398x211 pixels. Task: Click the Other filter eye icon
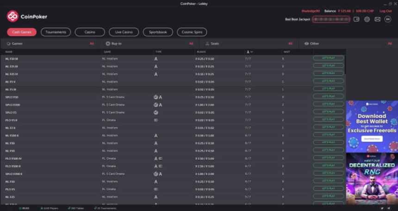306,43
